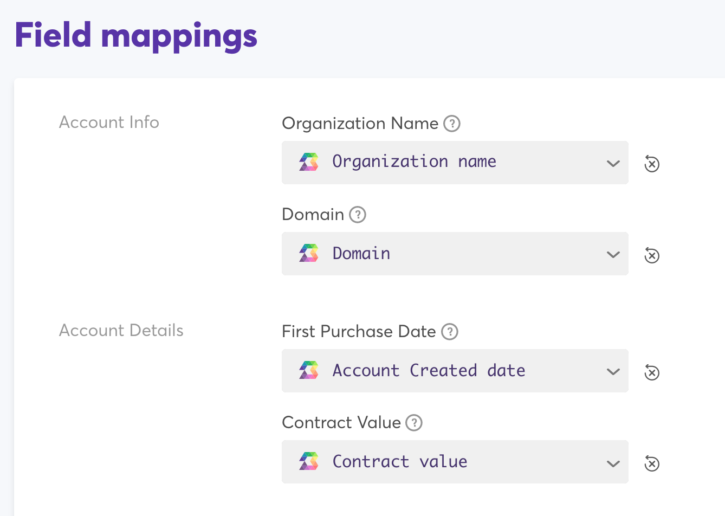Click the help icon beside Organization Name

[451, 124]
